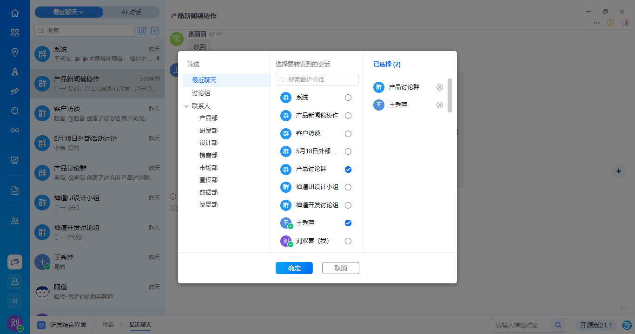
Task: Tick the 客户访谈 checkbox in dialog
Action: pyautogui.click(x=348, y=134)
